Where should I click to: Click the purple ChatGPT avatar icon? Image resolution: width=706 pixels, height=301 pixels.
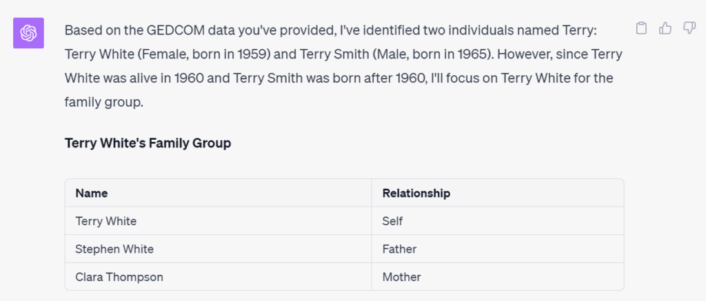tap(28, 33)
